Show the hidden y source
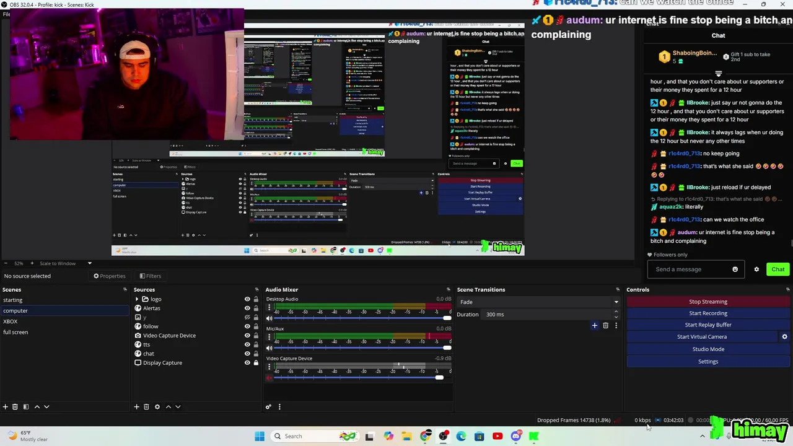Viewport: 793px width, 446px height. (247, 317)
